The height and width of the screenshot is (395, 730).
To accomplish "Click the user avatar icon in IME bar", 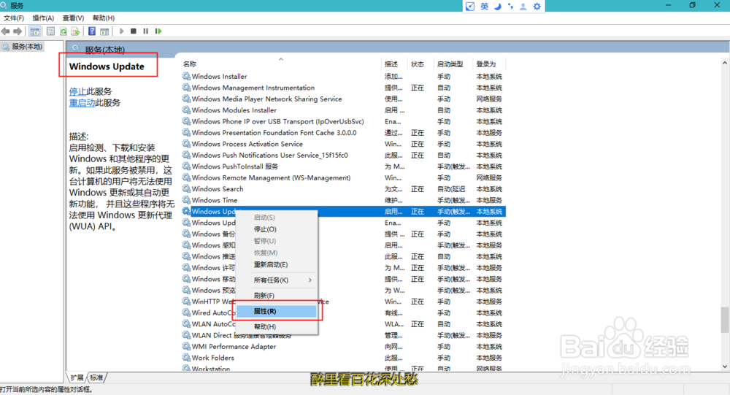I will pyautogui.click(x=523, y=7).
